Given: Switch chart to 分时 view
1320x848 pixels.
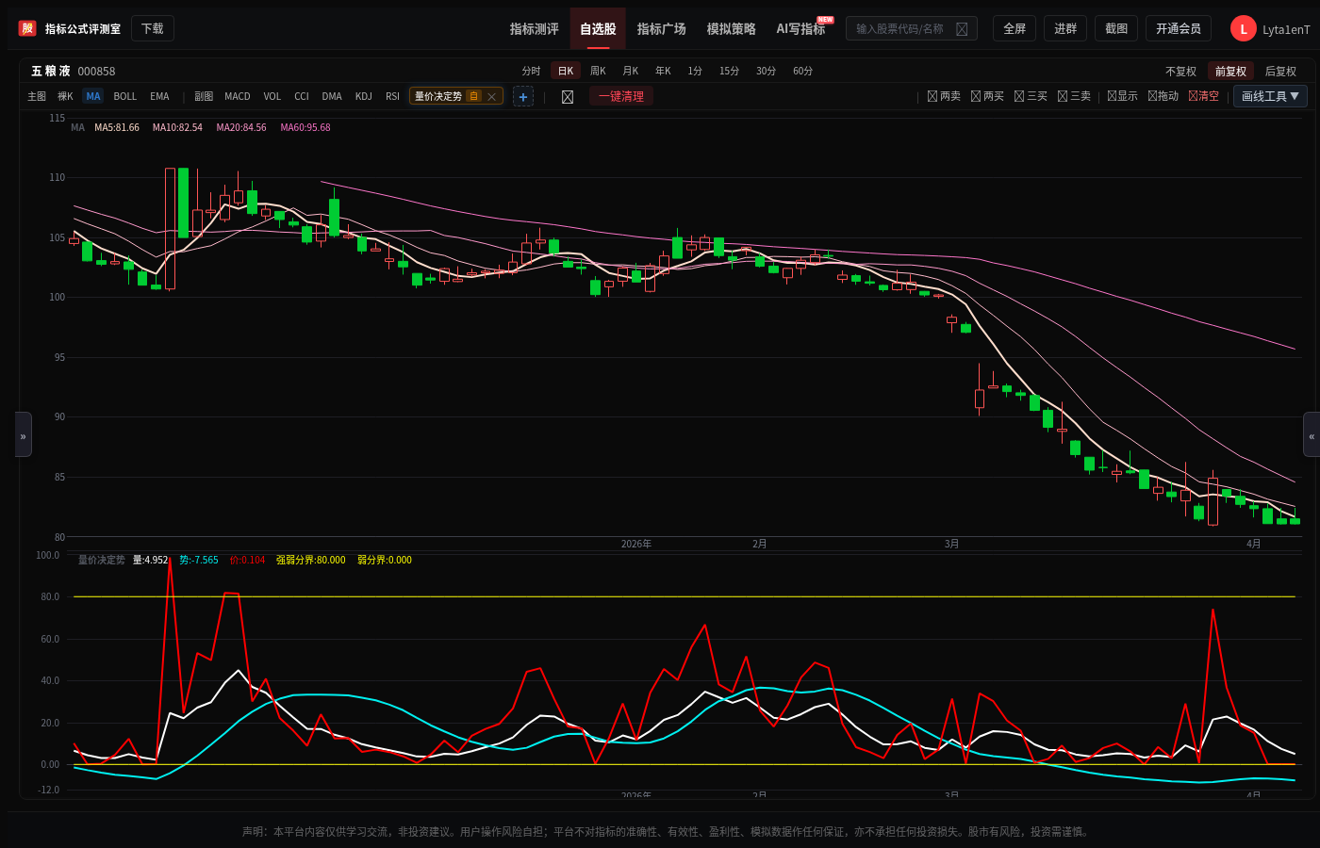Looking at the screenshot, I should click(x=532, y=72).
